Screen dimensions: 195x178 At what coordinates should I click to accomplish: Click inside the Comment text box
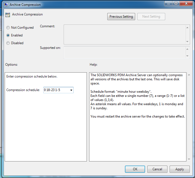(x=124, y=34)
